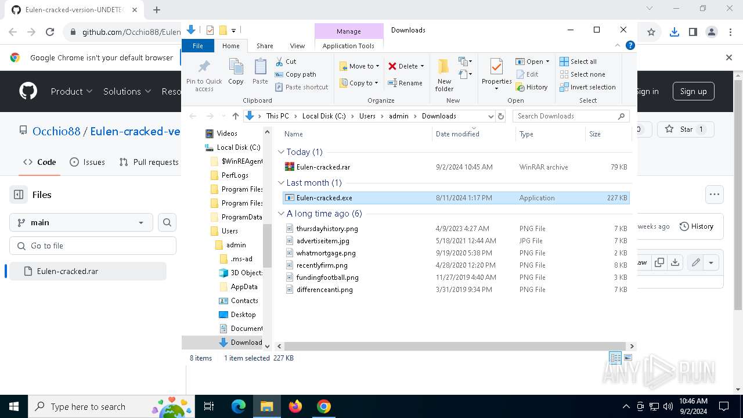This screenshot has width=743, height=418.
Task: Rename the selected file
Action: [x=405, y=83]
